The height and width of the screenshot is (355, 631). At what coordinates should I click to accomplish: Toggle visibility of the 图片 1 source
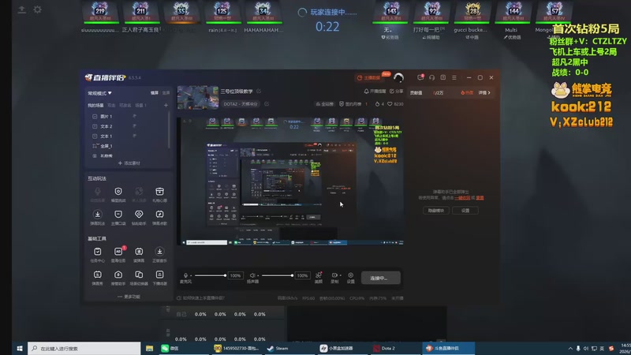[134, 116]
